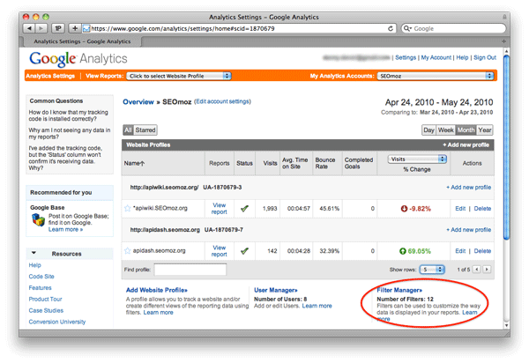The height and width of the screenshot is (363, 529).
Task: Open Filter Manager link
Action: coord(399,290)
